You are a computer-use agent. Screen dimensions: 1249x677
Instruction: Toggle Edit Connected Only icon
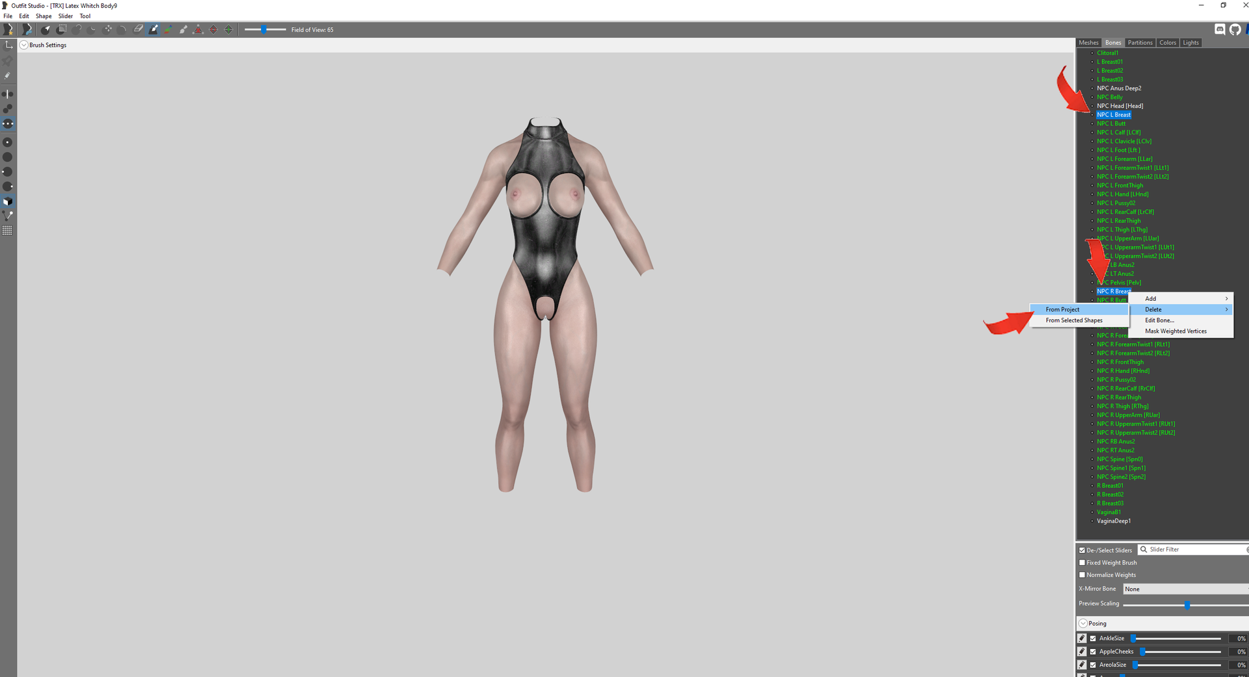point(8,109)
